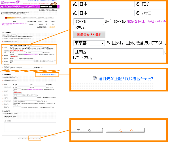Check the 送付先が上記と同じ場合チェック checkbox in callout

[95, 78]
